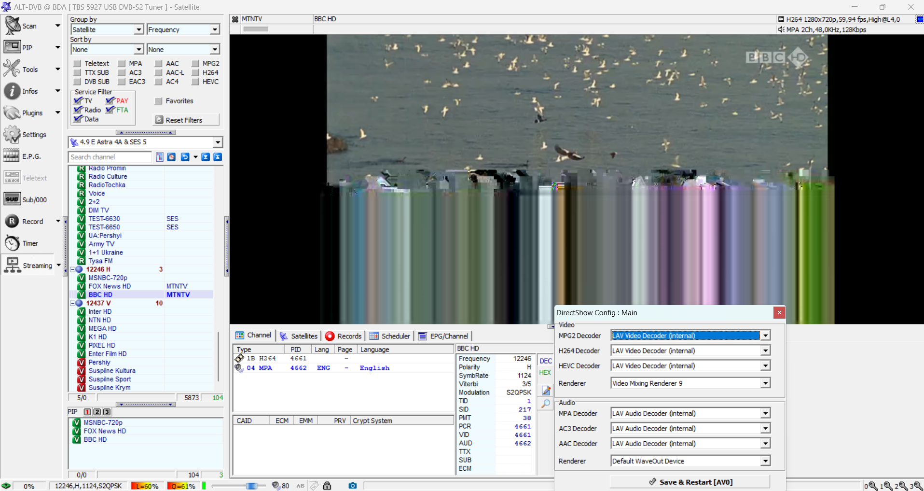The width and height of the screenshot is (924, 491).
Task: Click the Streaming network icon
Action: pyautogui.click(x=12, y=266)
